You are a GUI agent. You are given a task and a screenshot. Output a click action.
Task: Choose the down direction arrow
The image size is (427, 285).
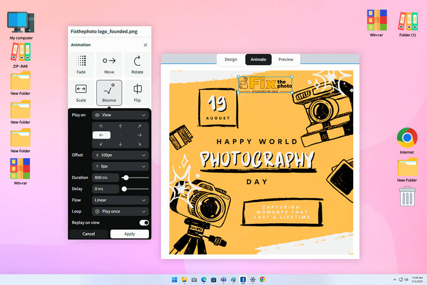click(x=121, y=144)
